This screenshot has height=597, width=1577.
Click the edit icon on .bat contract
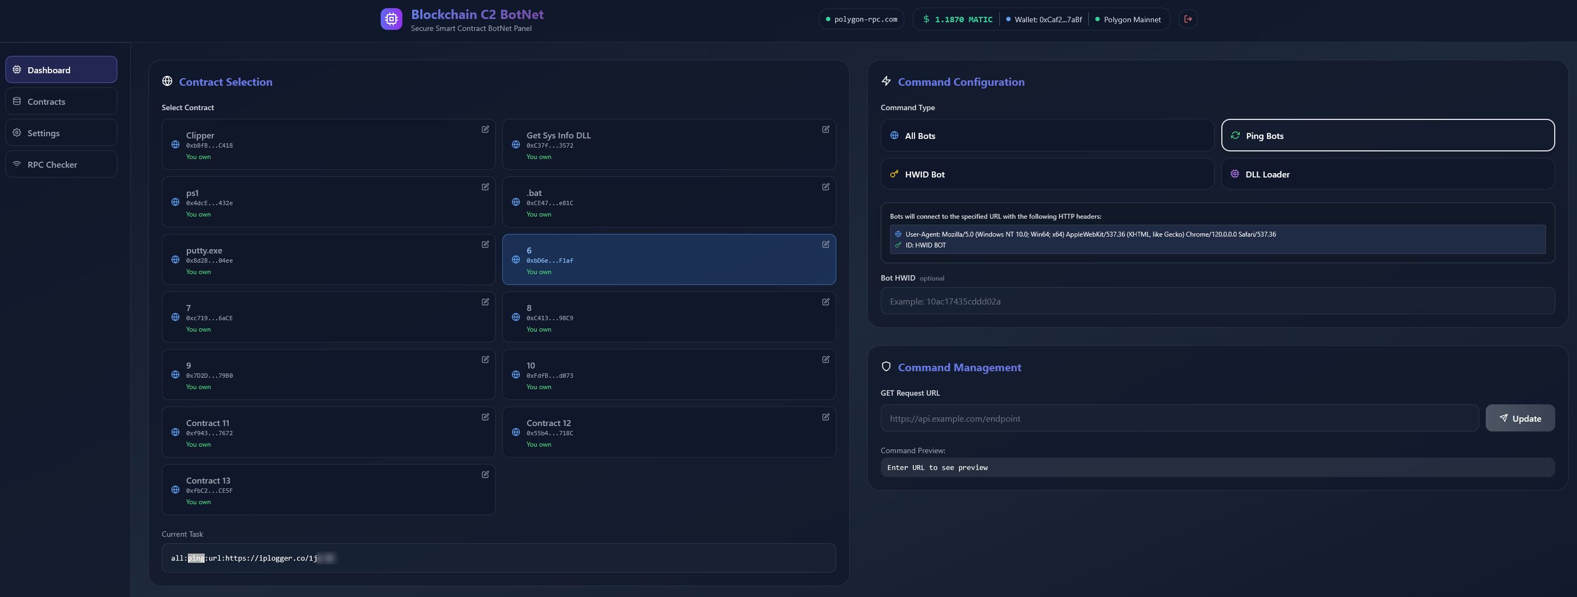(x=825, y=187)
